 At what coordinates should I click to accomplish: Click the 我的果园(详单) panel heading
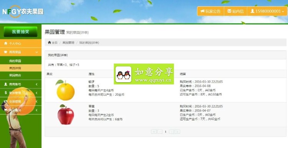click(x=58, y=55)
